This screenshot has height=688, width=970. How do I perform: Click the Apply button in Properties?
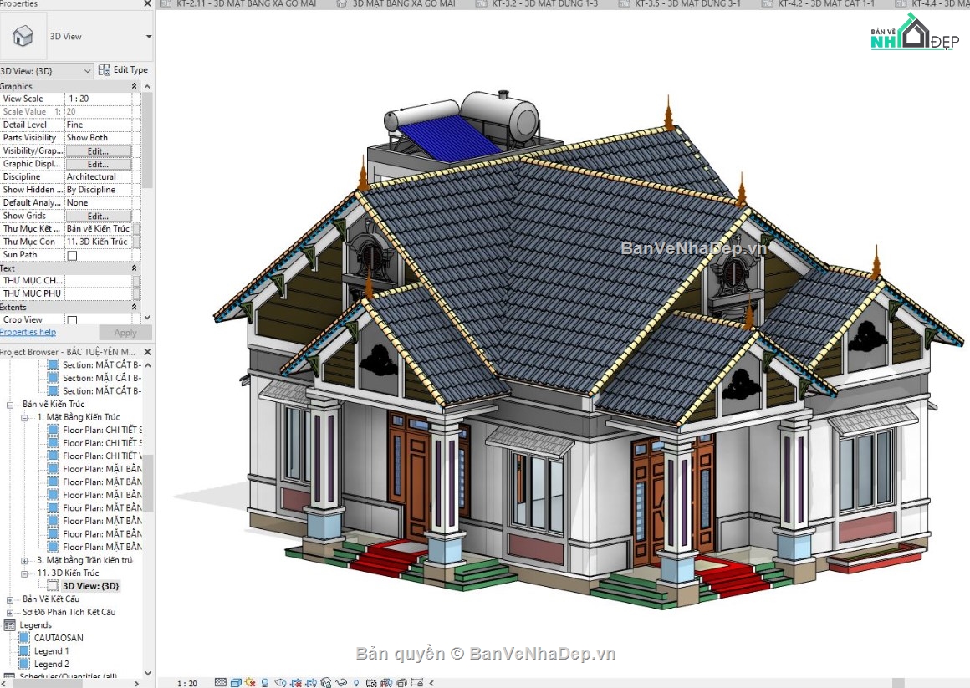(x=125, y=332)
